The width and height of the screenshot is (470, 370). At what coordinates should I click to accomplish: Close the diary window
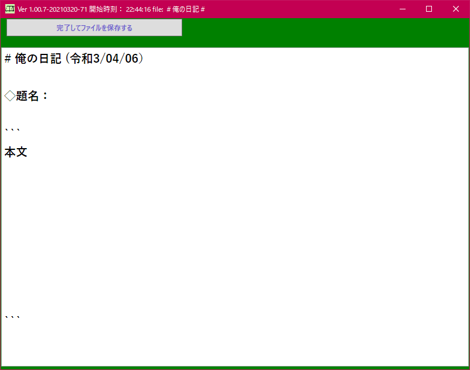[455, 9]
